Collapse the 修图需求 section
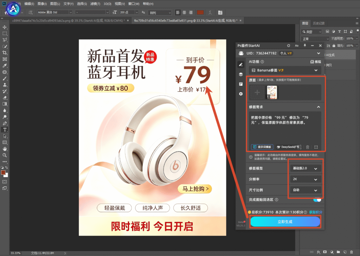Image resolution: width=360 pixels, height=256 pixels. click(x=319, y=107)
